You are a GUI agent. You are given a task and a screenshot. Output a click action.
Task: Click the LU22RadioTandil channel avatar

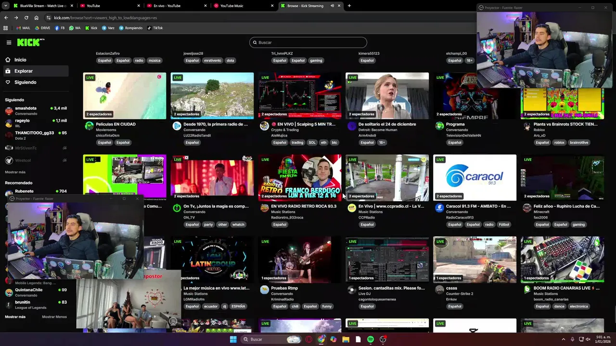(177, 126)
